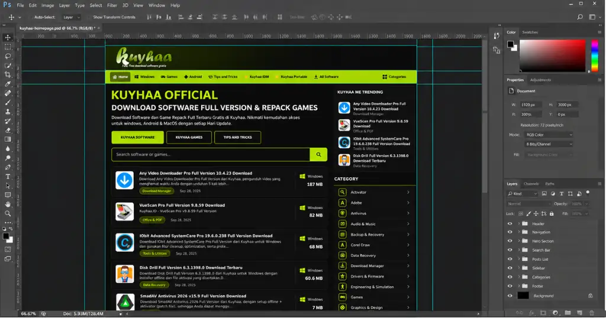Select the Healing Brush tool

tap(8, 93)
